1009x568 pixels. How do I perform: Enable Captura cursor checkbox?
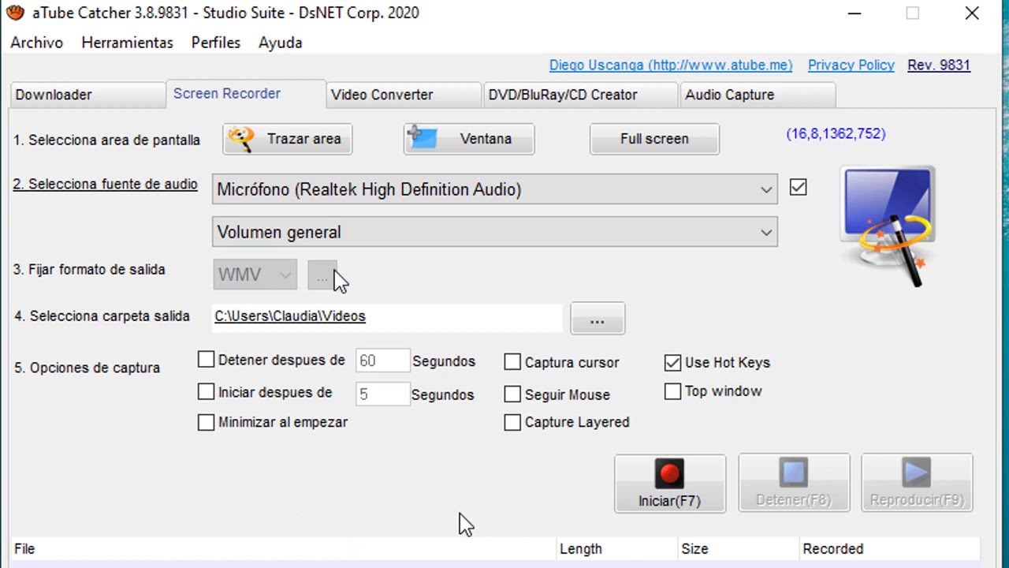tap(512, 362)
